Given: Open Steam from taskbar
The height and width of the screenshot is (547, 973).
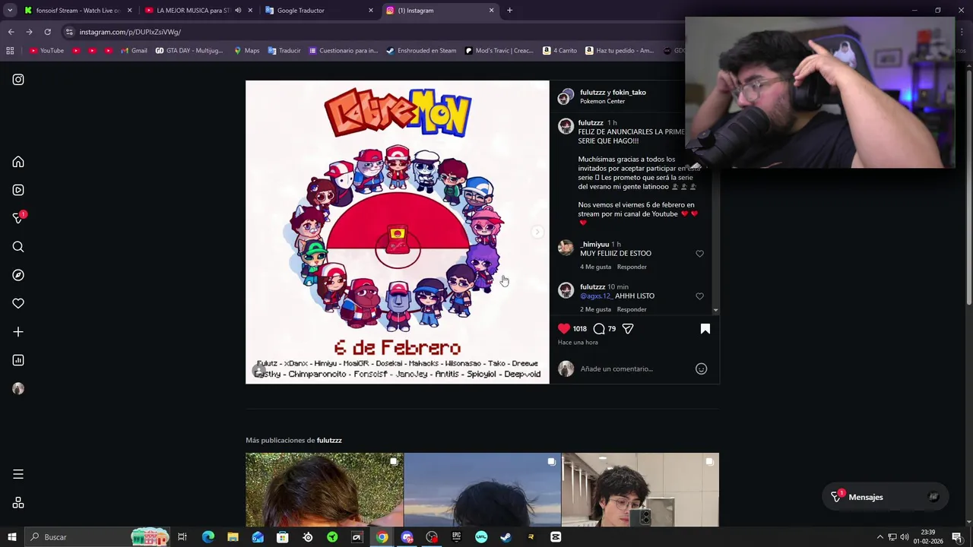Looking at the screenshot, I should pyautogui.click(x=506, y=537).
